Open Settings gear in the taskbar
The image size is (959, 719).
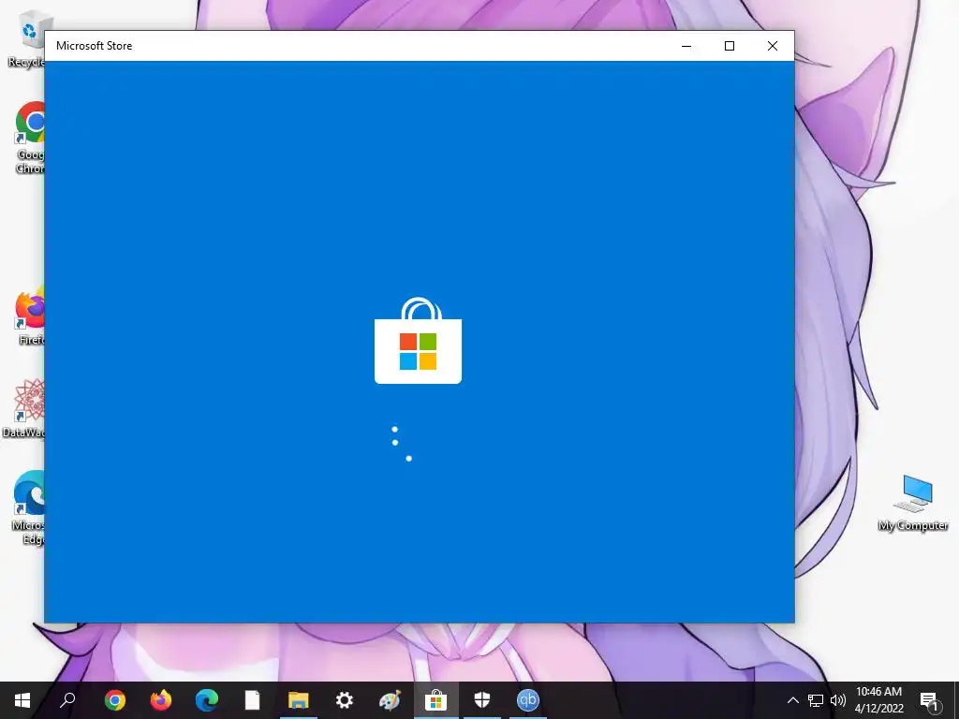345,700
